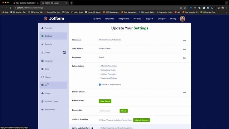Edit the Time Format setting
Screen dimensions: 229x129
click(184, 49)
